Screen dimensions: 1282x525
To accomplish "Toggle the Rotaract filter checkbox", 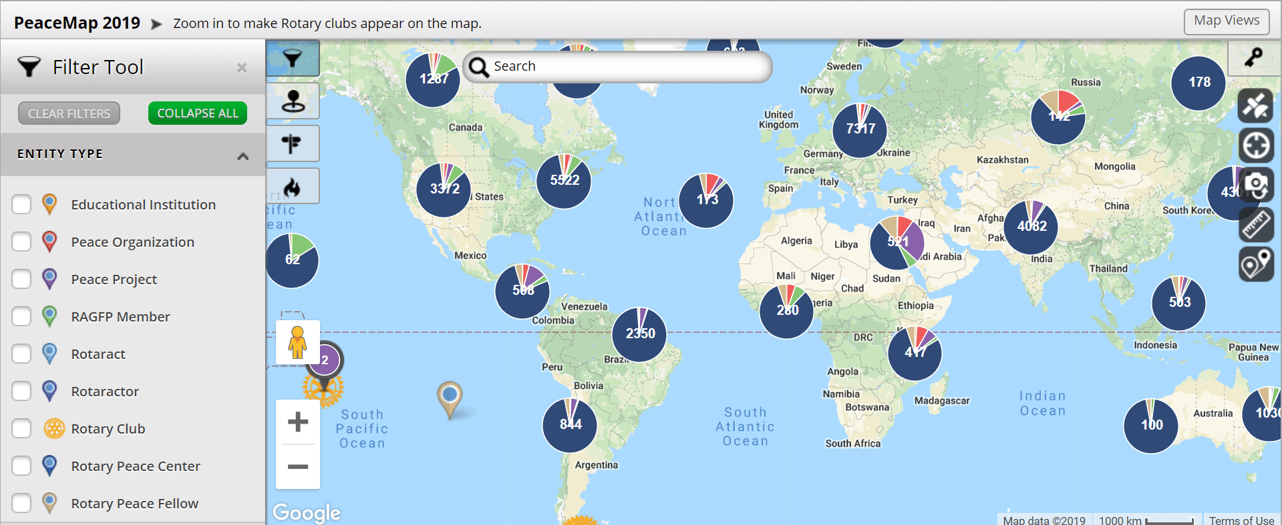I will click(22, 354).
